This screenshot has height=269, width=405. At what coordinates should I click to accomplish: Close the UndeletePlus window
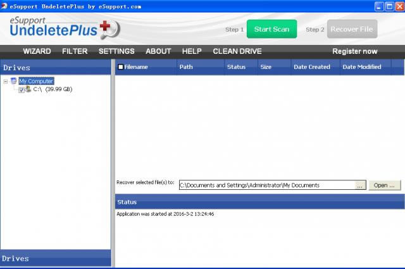pyautogui.click(x=400, y=6)
